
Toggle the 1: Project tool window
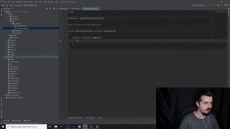coord(1,12)
